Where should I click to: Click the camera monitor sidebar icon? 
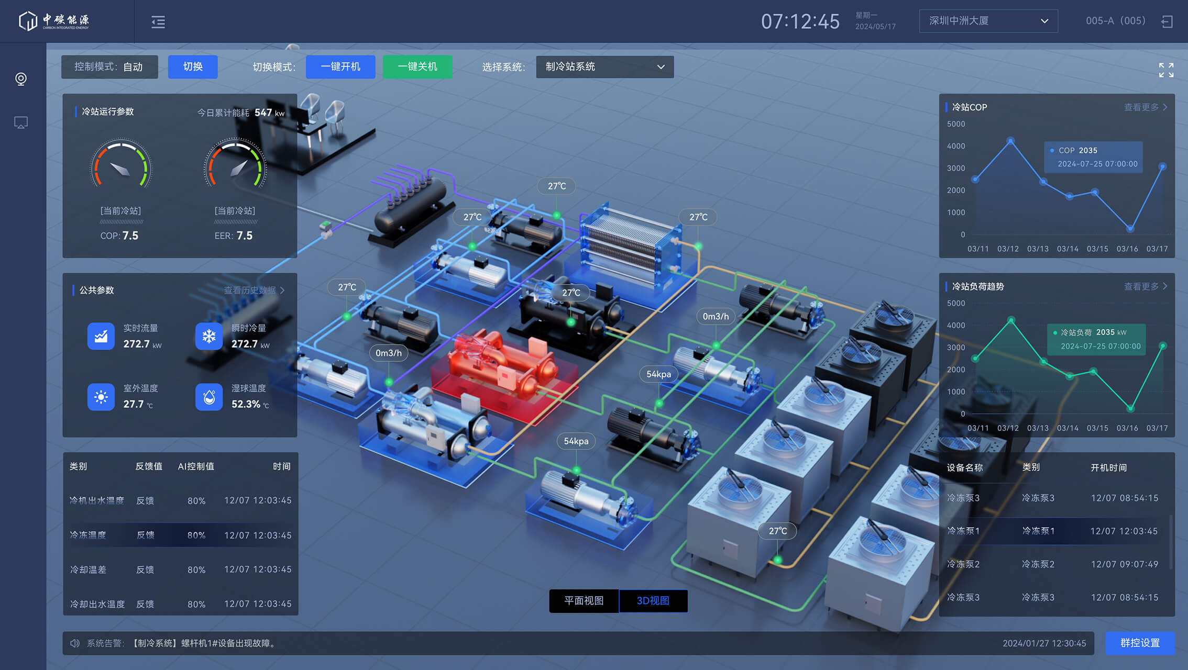[21, 79]
